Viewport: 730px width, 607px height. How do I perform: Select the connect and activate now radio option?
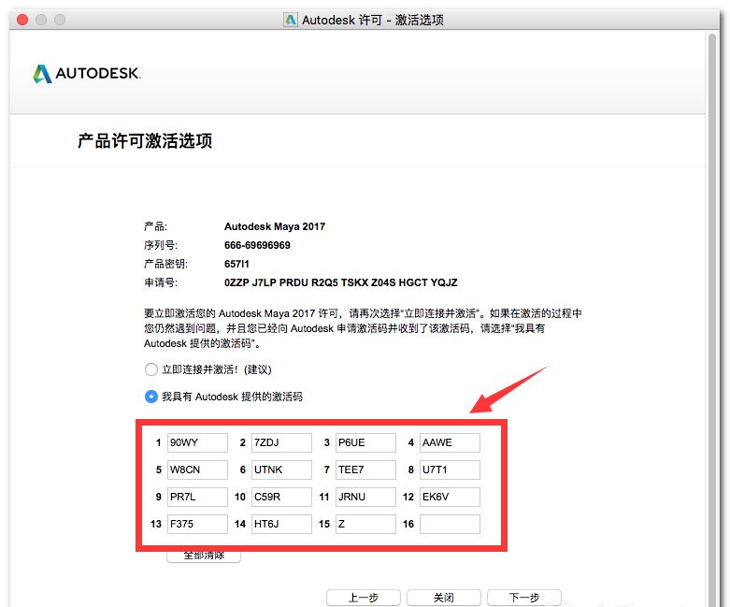tap(150, 369)
